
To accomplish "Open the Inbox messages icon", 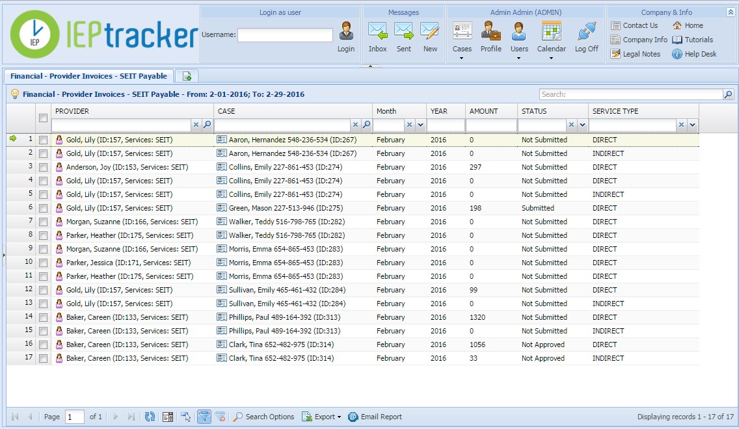I will [377, 31].
